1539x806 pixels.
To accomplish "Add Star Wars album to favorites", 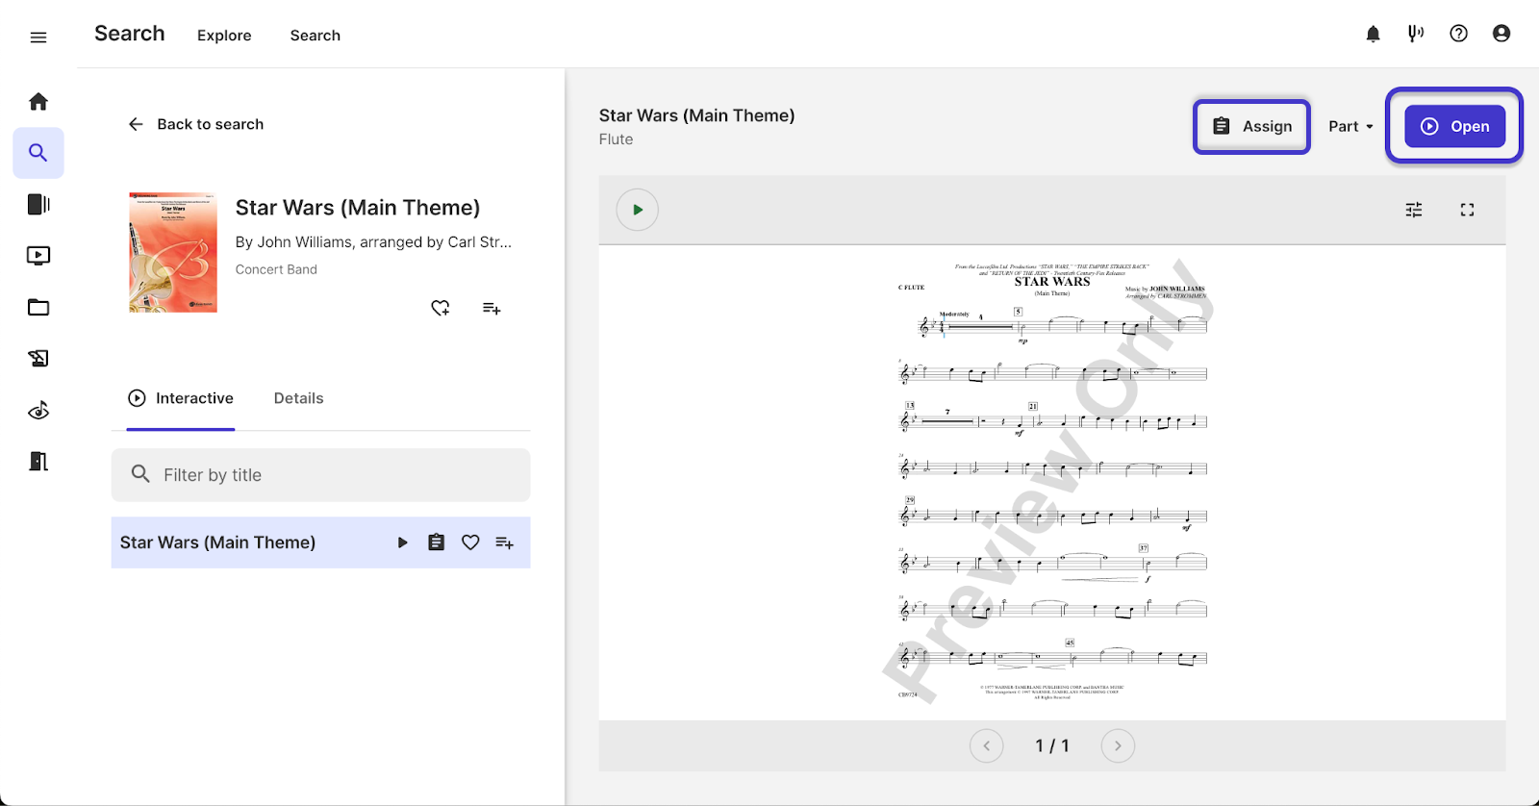I will coord(441,308).
